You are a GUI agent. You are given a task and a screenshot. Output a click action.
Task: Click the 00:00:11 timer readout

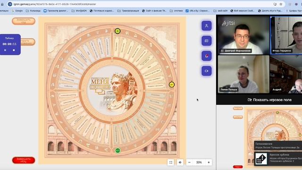(9, 44)
